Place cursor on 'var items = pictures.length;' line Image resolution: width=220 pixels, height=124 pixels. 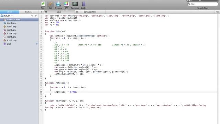pos(62,18)
